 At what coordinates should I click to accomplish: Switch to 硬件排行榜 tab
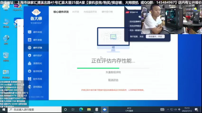coord(107,12)
